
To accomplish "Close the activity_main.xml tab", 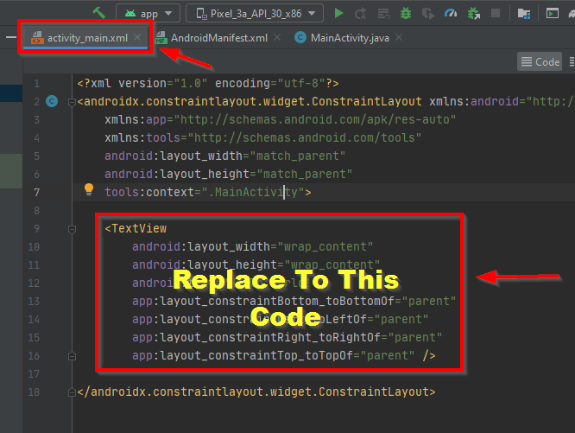I will (x=137, y=37).
